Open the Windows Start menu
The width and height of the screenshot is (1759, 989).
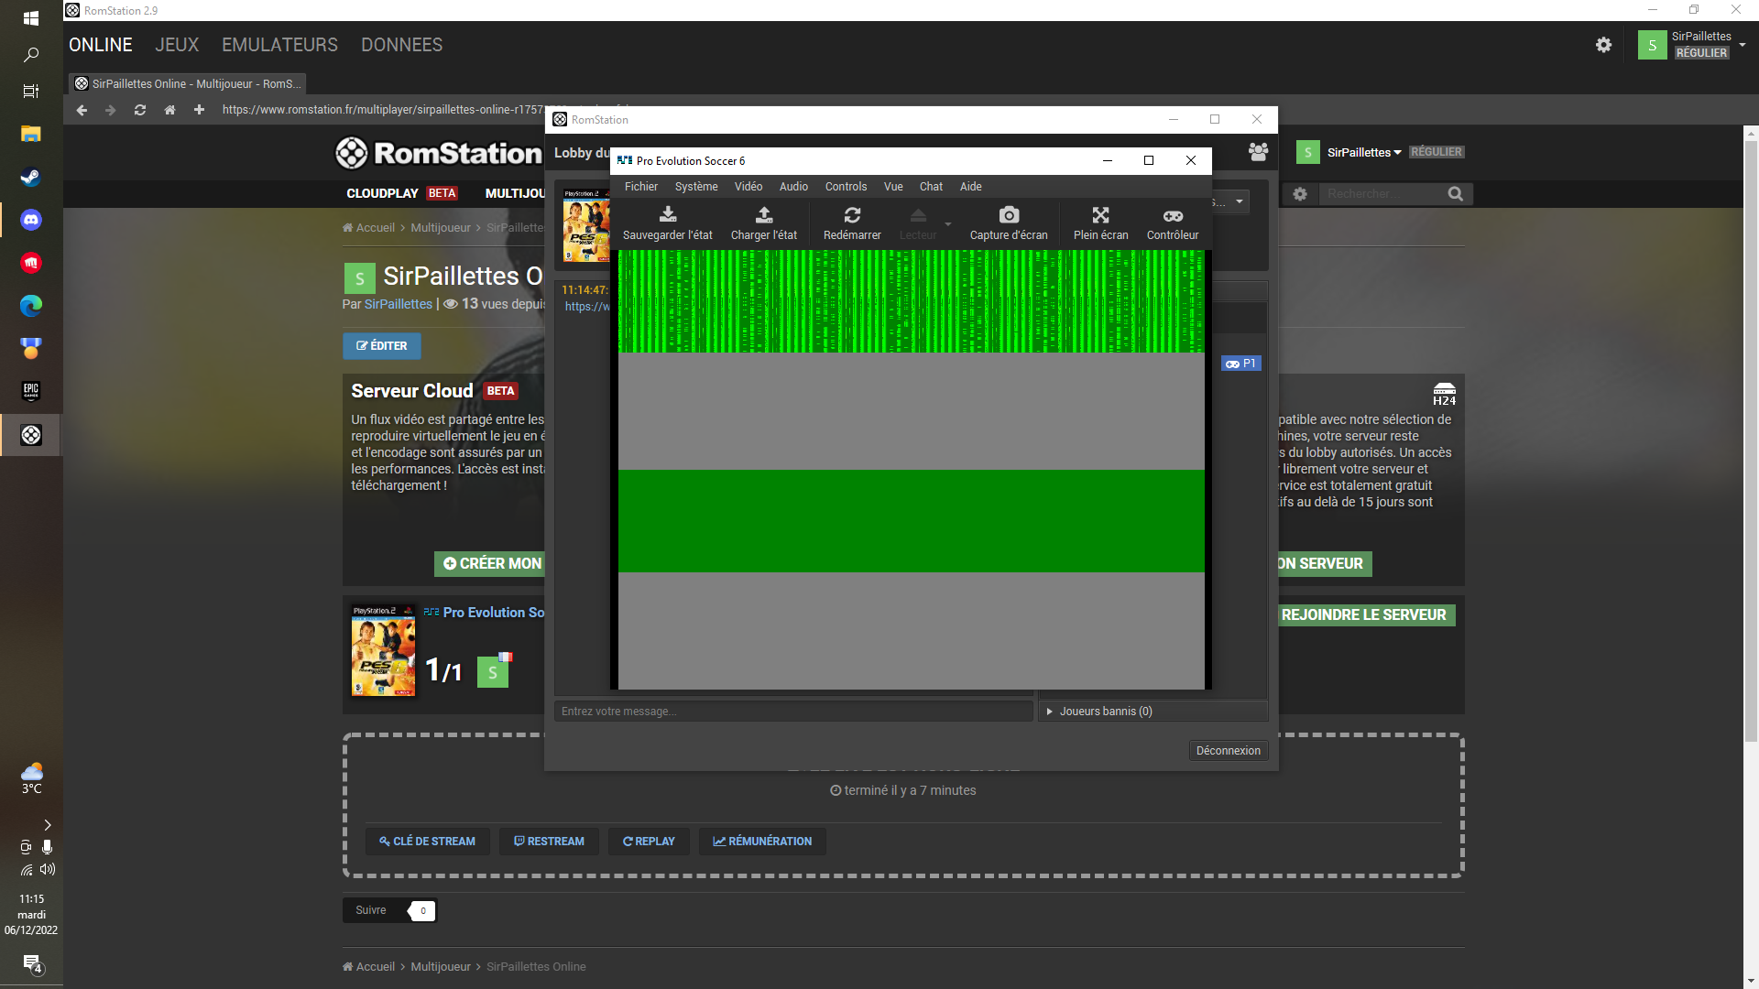[31, 17]
